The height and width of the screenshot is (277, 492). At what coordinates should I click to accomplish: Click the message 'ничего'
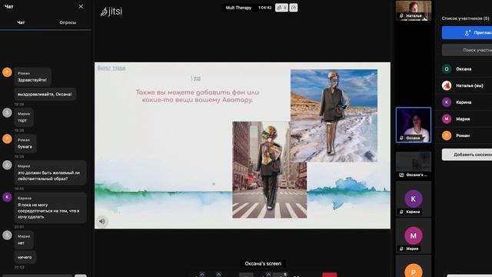25,257
